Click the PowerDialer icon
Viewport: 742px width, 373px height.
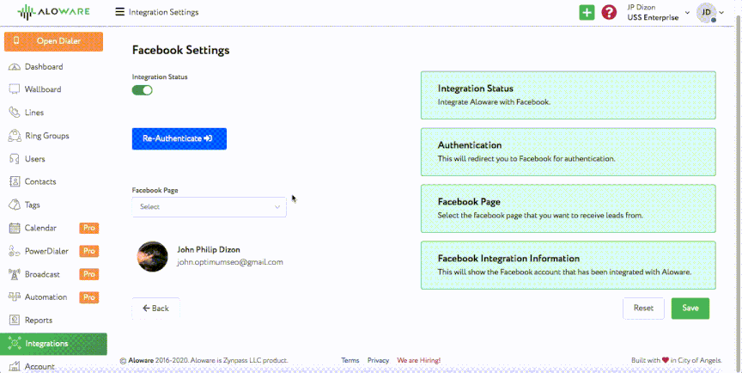[x=15, y=251]
